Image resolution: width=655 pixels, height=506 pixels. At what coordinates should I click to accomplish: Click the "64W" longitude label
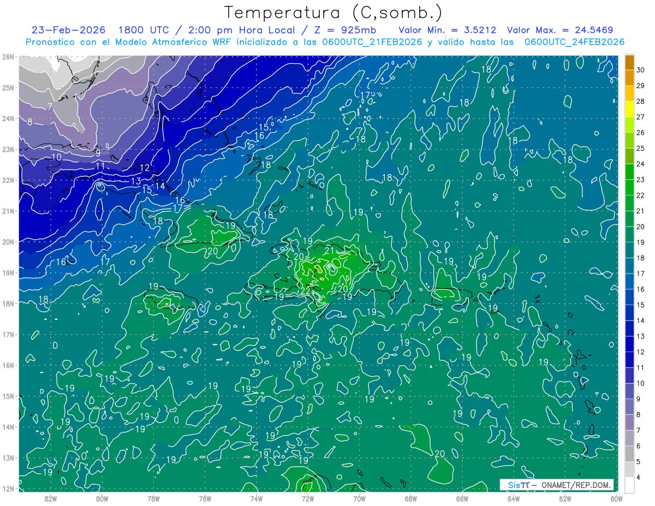pos(514,498)
